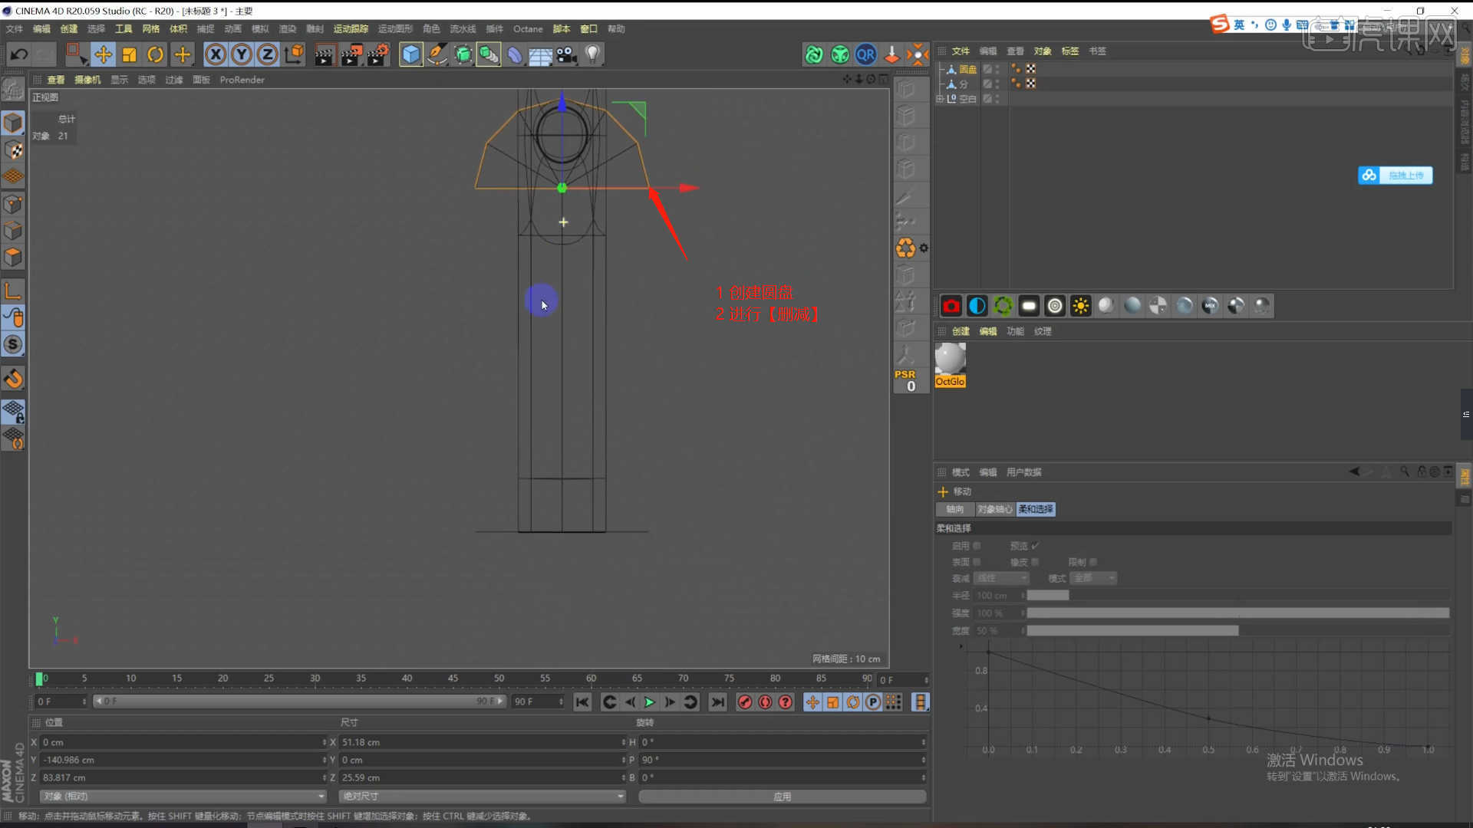Screen dimensions: 1473x828
Task: Select the Rotate tool icon
Action: [155, 54]
